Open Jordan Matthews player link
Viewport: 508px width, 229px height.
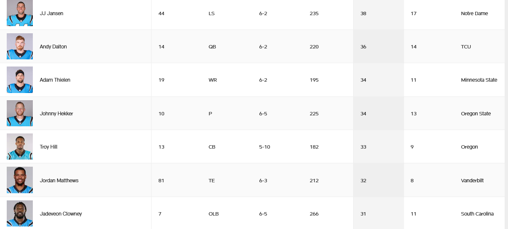point(59,181)
